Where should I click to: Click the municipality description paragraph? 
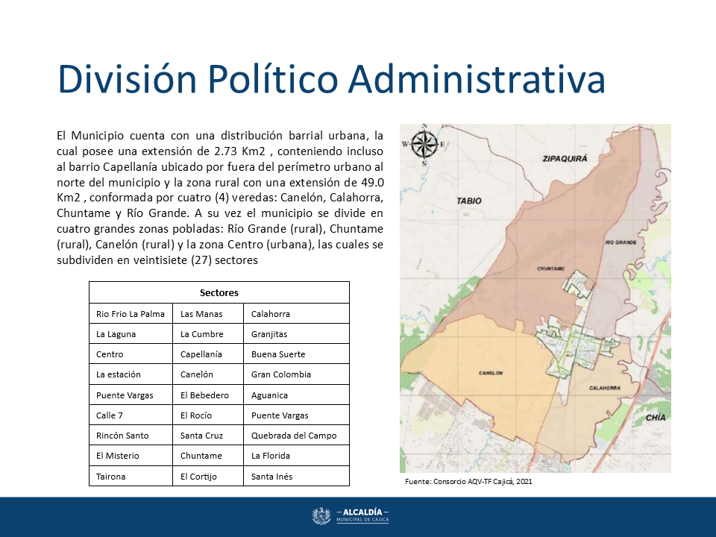point(220,198)
